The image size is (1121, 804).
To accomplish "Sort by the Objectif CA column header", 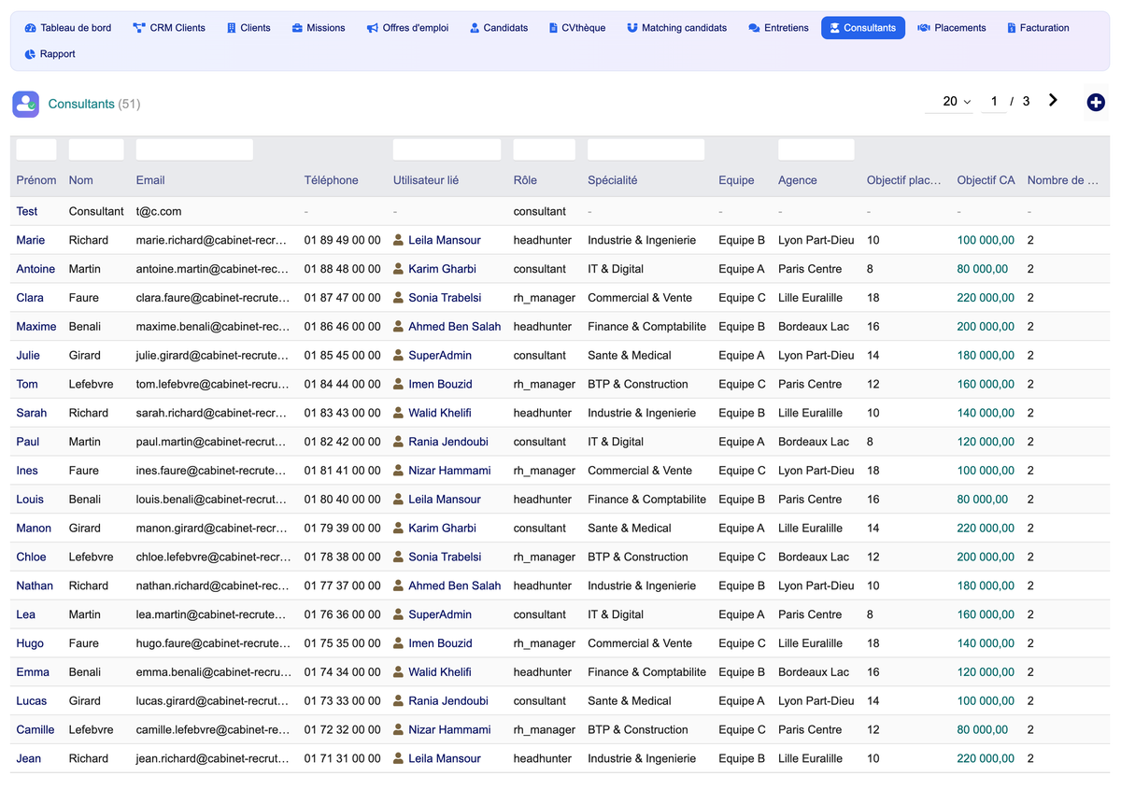I will [986, 180].
